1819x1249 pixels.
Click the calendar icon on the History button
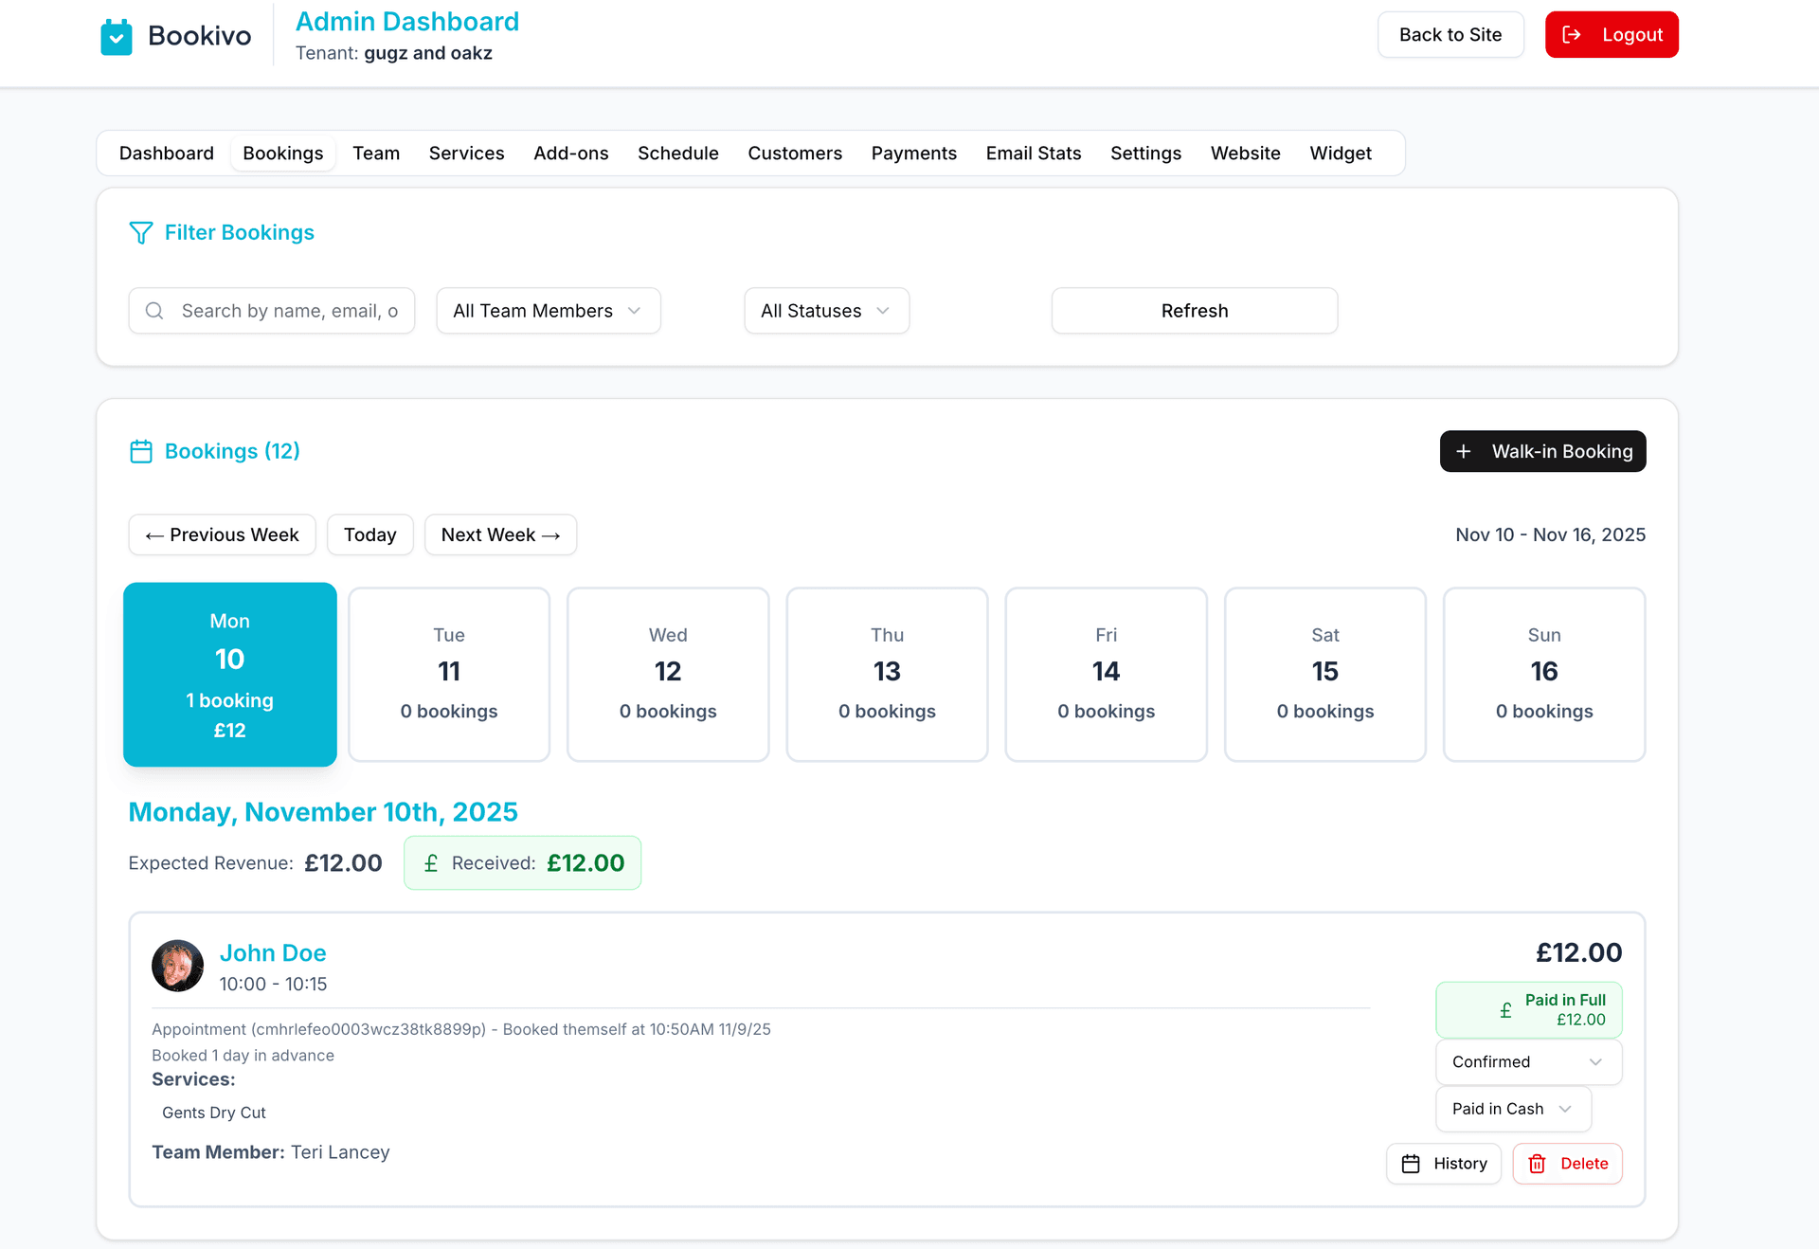point(1411,1164)
